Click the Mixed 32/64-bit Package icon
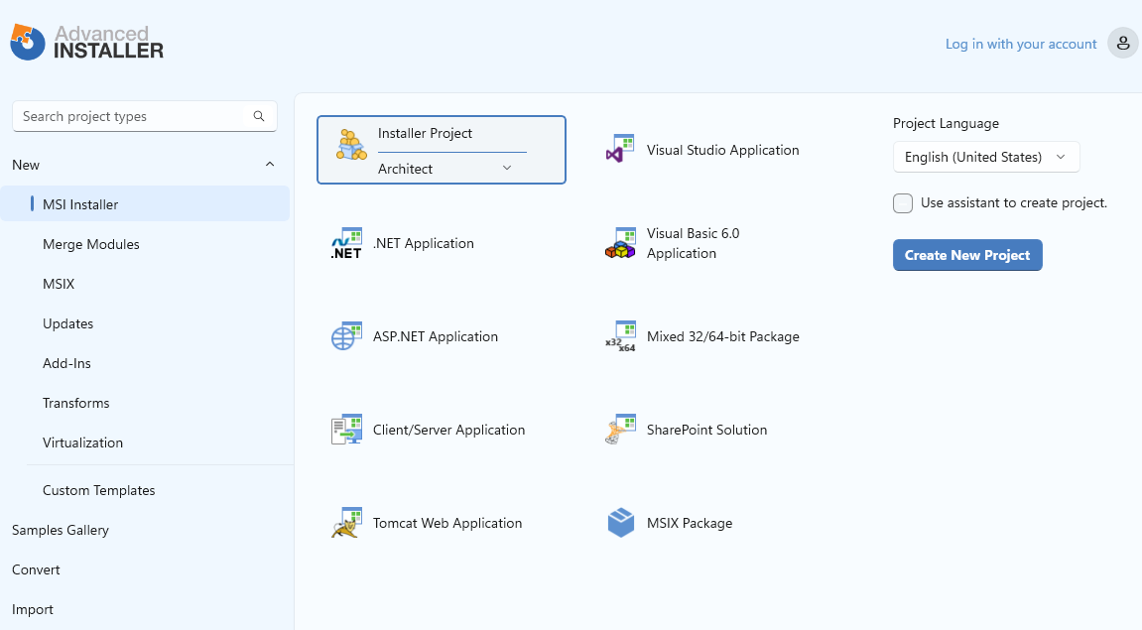The width and height of the screenshot is (1142, 630). (620, 336)
